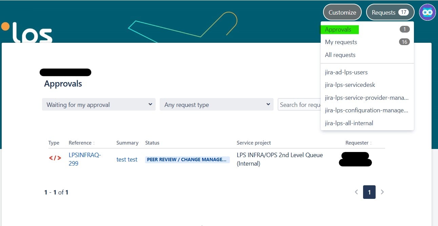This screenshot has height=226, width=438.
Task: Open the Any request type dropdown
Action: (217, 105)
